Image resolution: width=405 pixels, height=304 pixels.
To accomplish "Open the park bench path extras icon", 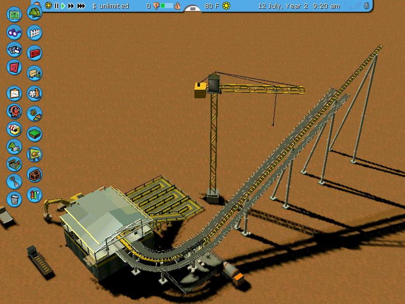I will tap(34, 73).
